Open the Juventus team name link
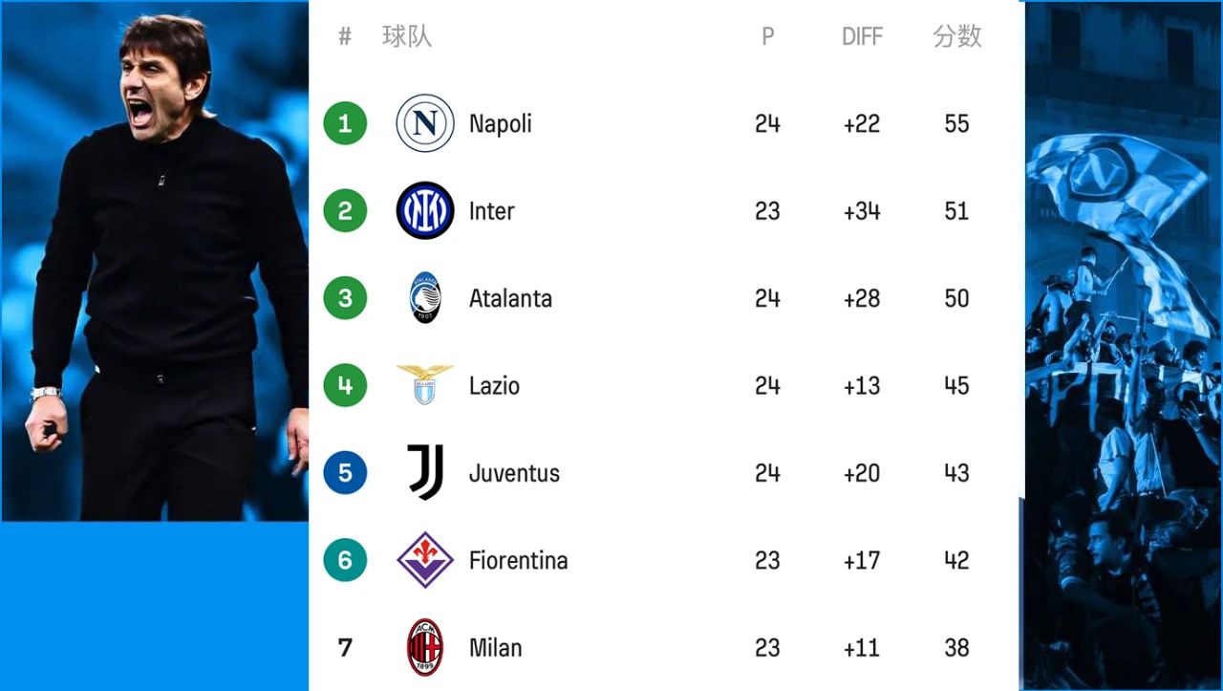The height and width of the screenshot is (691, 1223). pos(514,473)
